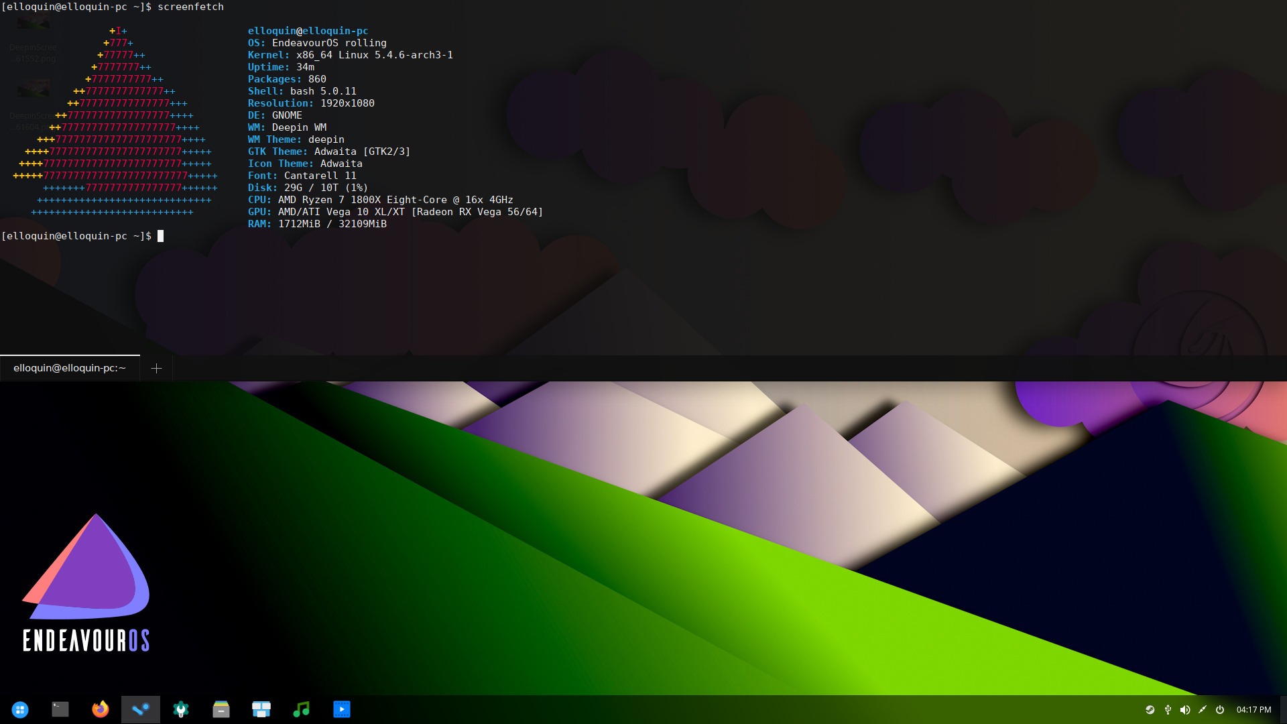
Task: Open the Control Center gear-wrench icon
Action: (181, 709)
